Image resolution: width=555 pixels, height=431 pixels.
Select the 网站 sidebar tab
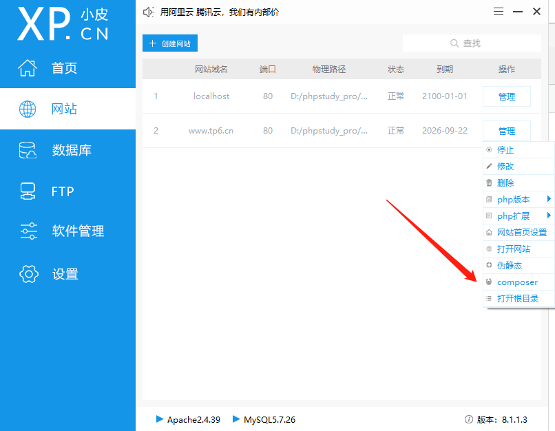click(67, 109)
